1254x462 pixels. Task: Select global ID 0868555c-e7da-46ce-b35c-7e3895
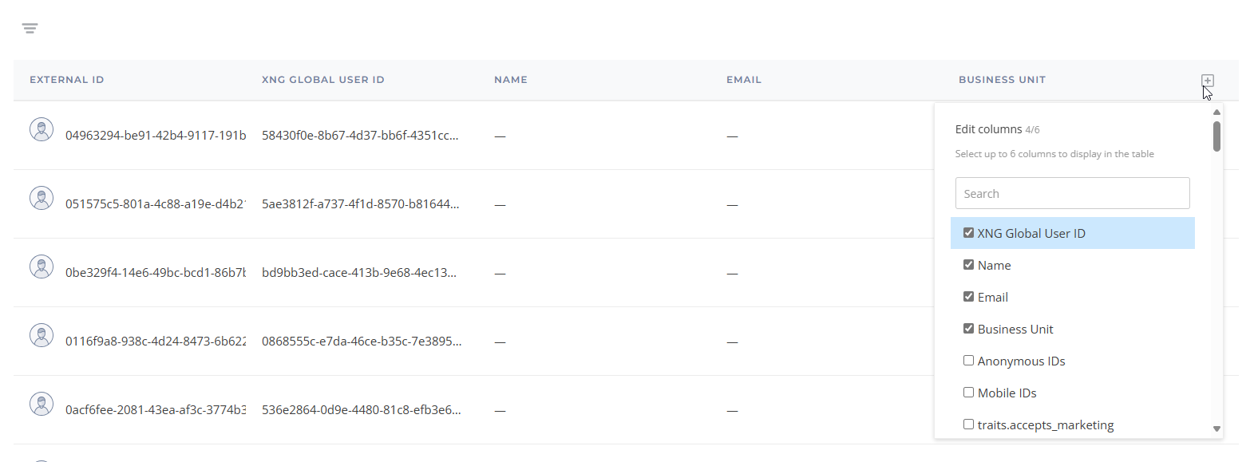[x=362, y=342]
